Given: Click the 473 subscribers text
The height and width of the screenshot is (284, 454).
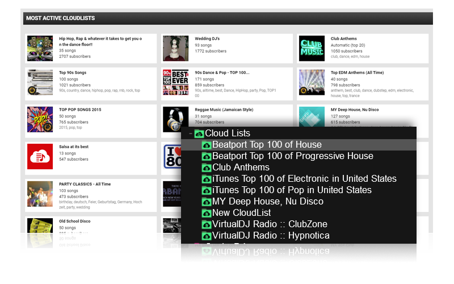Looking at the screenshot, I should click(x=74, y=197).
